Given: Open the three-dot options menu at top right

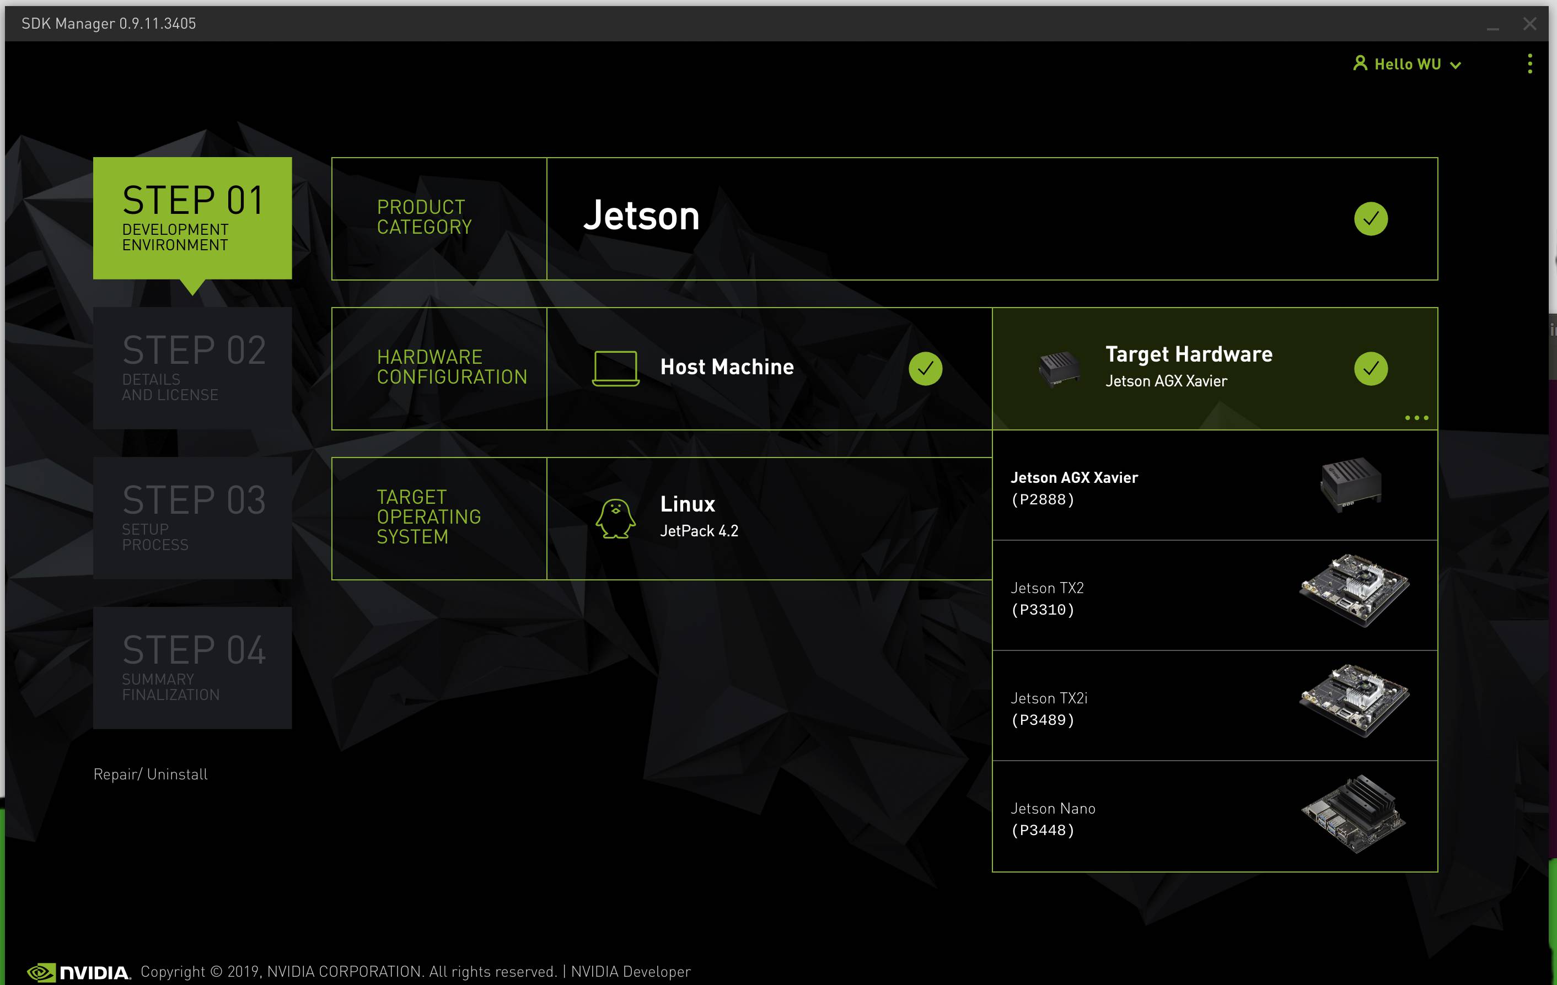Looking at the screenshot, I should 1529,64.
